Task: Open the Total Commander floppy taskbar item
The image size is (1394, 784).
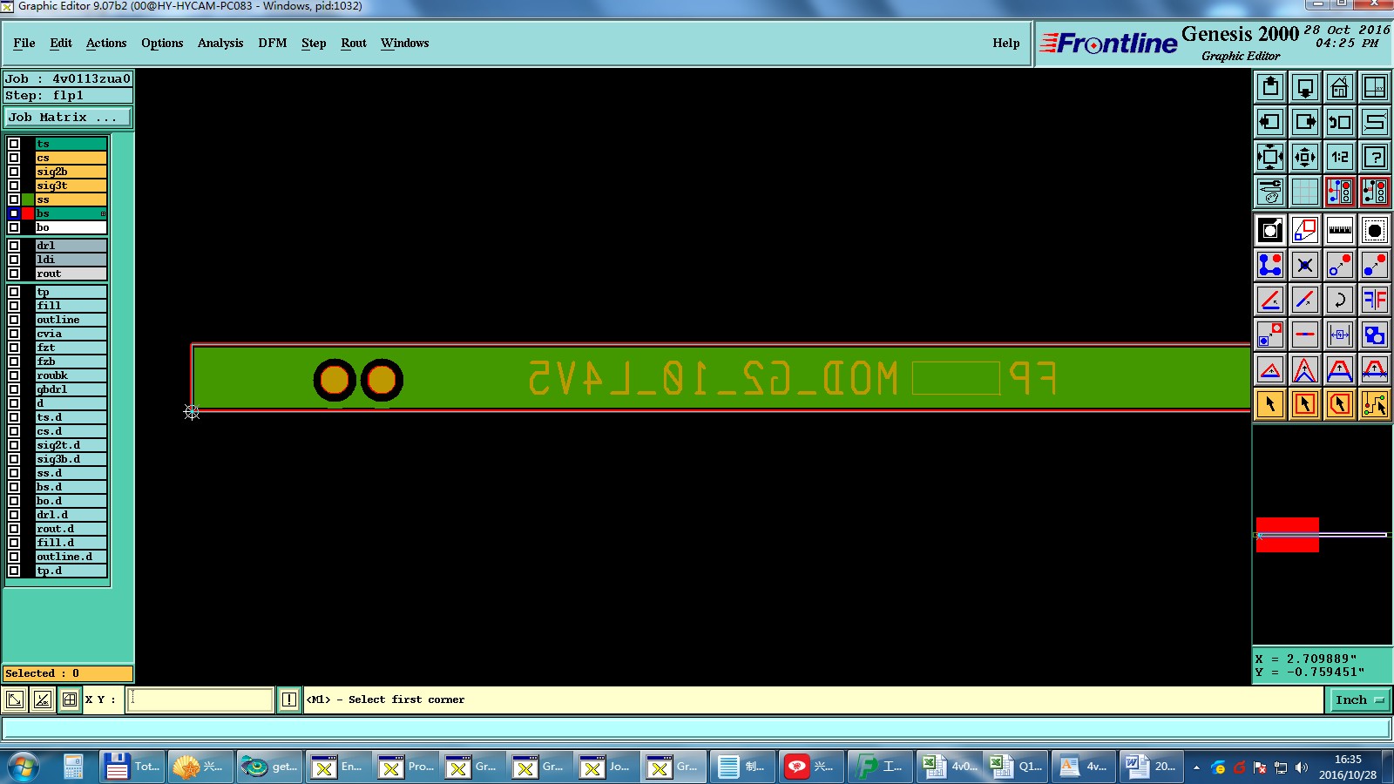Action: coord(132,767)
